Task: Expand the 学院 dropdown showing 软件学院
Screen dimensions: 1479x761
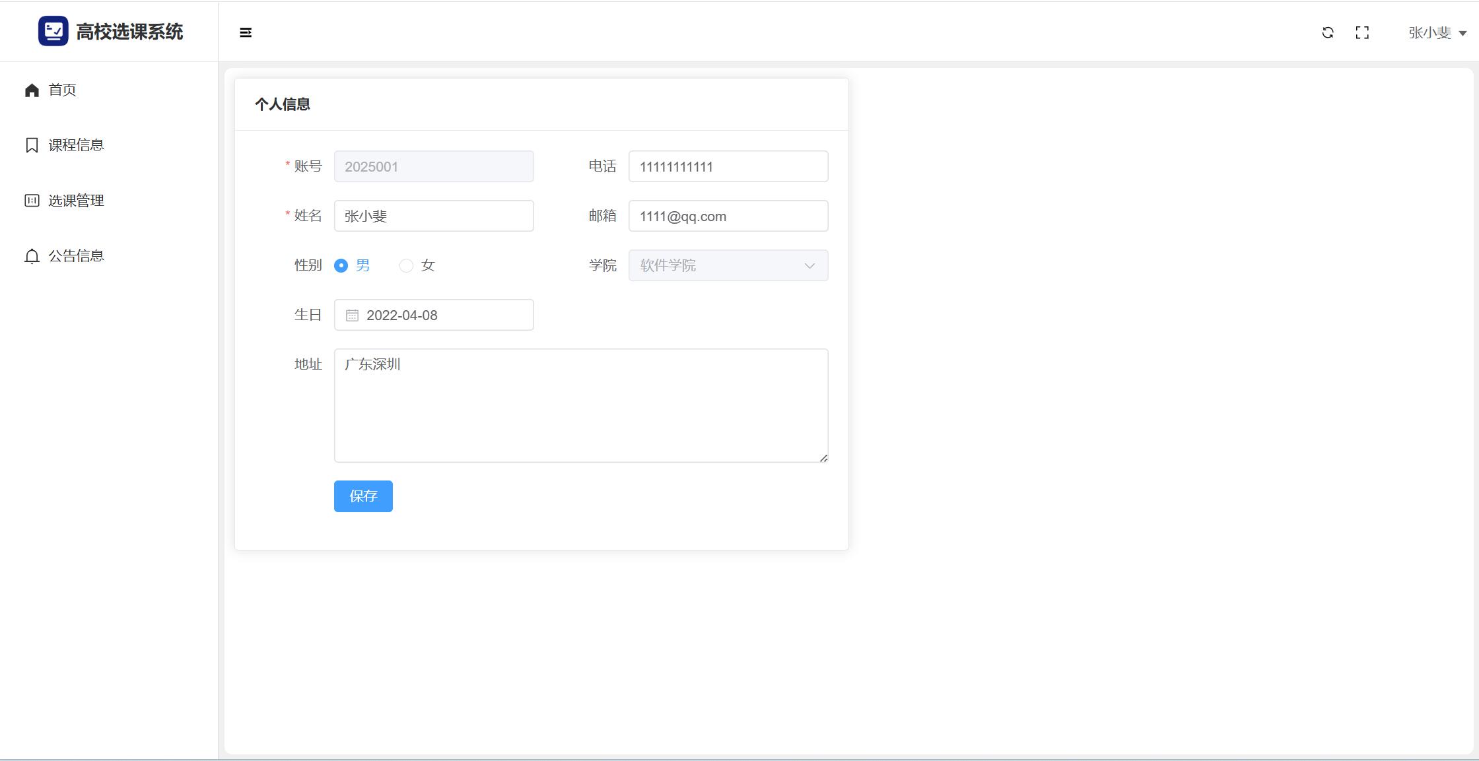Action: tap(728, 265)
